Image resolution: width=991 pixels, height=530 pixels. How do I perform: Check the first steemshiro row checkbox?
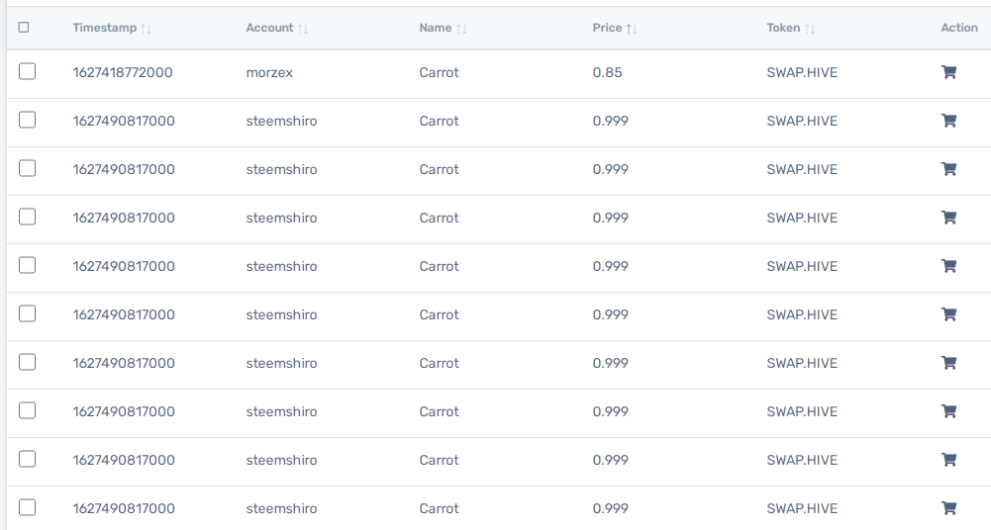click(x=27, y=120)
